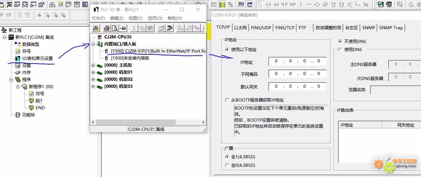Image resolution: width=421 pixels, height=177 pixels.
Task: Select the horizontal line tool
Action: pyautogui.click(x=309, y=5)
